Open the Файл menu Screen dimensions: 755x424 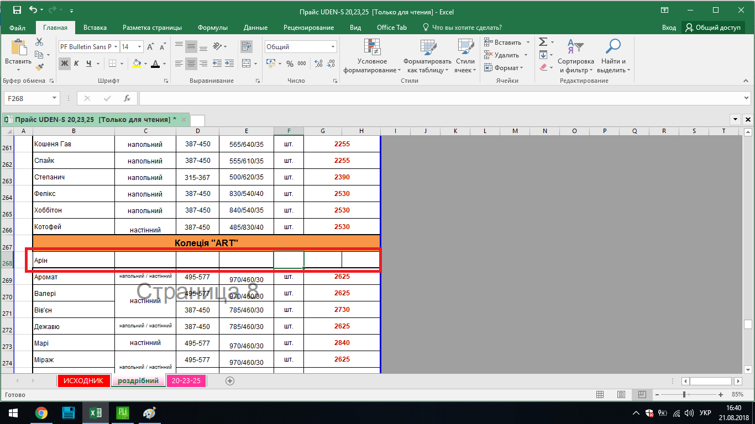pyautogui.click(x=18, y=28)
